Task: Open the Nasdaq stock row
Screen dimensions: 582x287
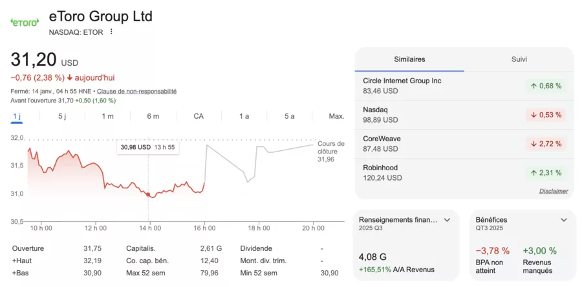Action: [464, 115]
